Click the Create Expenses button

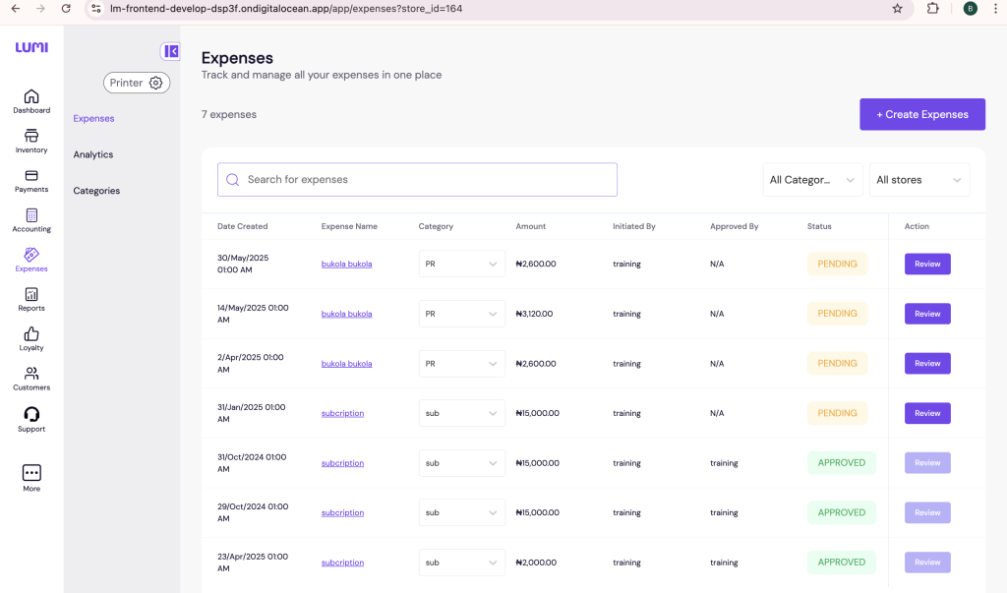click(x=921, y=114)
